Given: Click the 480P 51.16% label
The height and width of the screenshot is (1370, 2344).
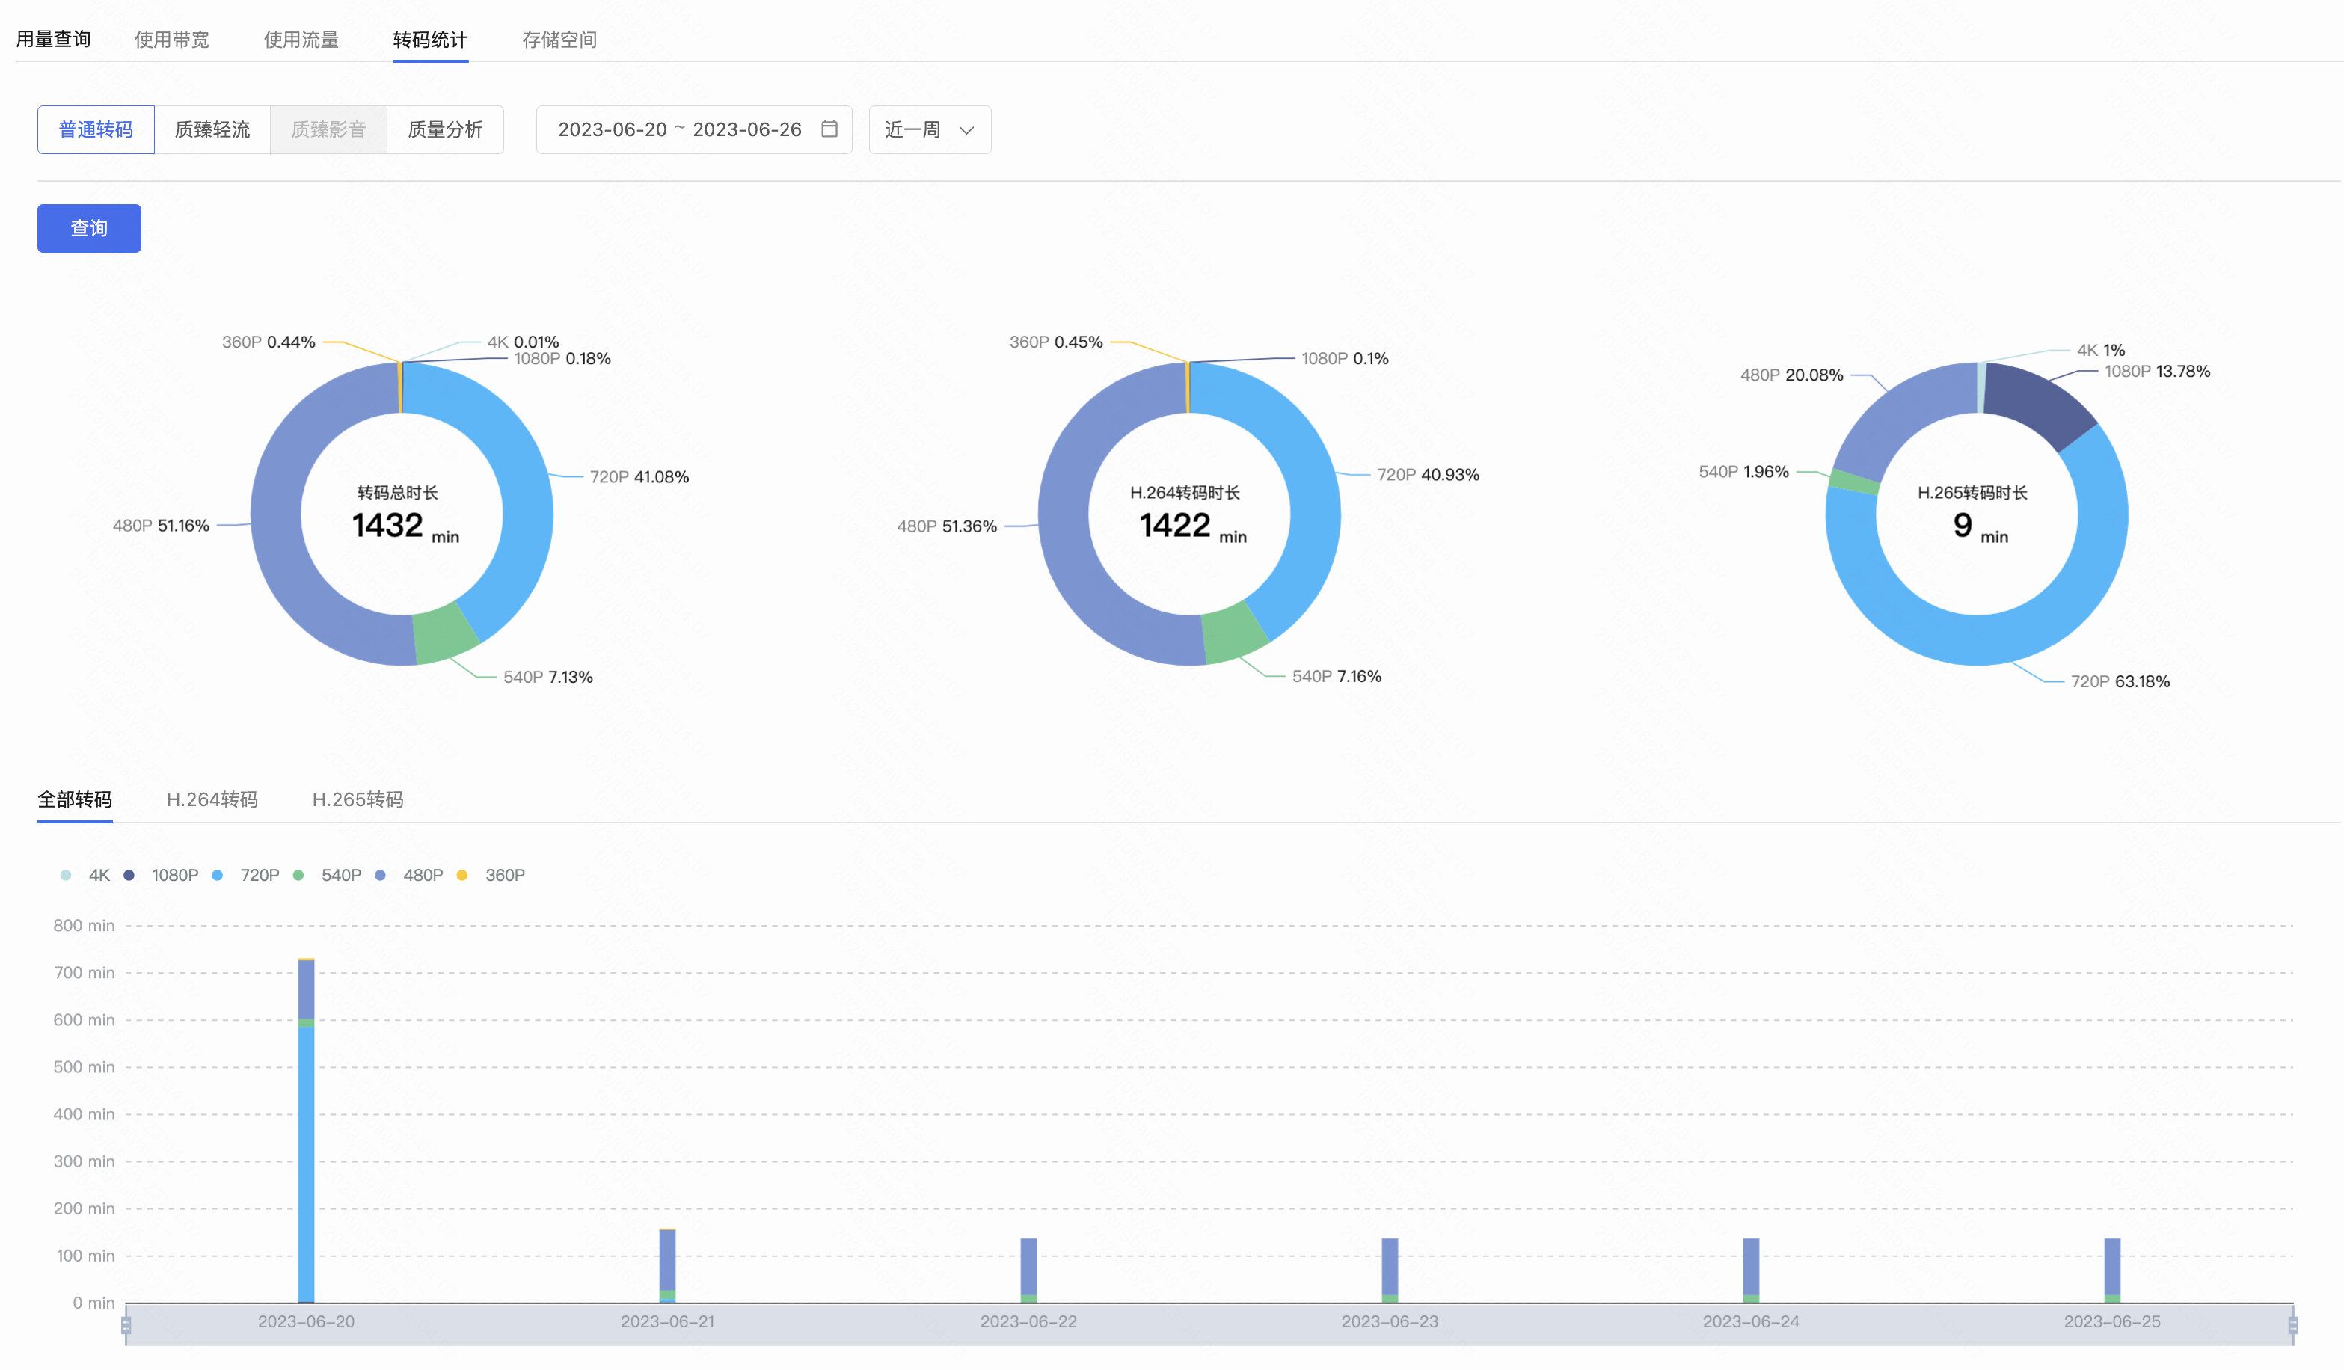Looking at the screenshot, I should (x=161, y=526).
